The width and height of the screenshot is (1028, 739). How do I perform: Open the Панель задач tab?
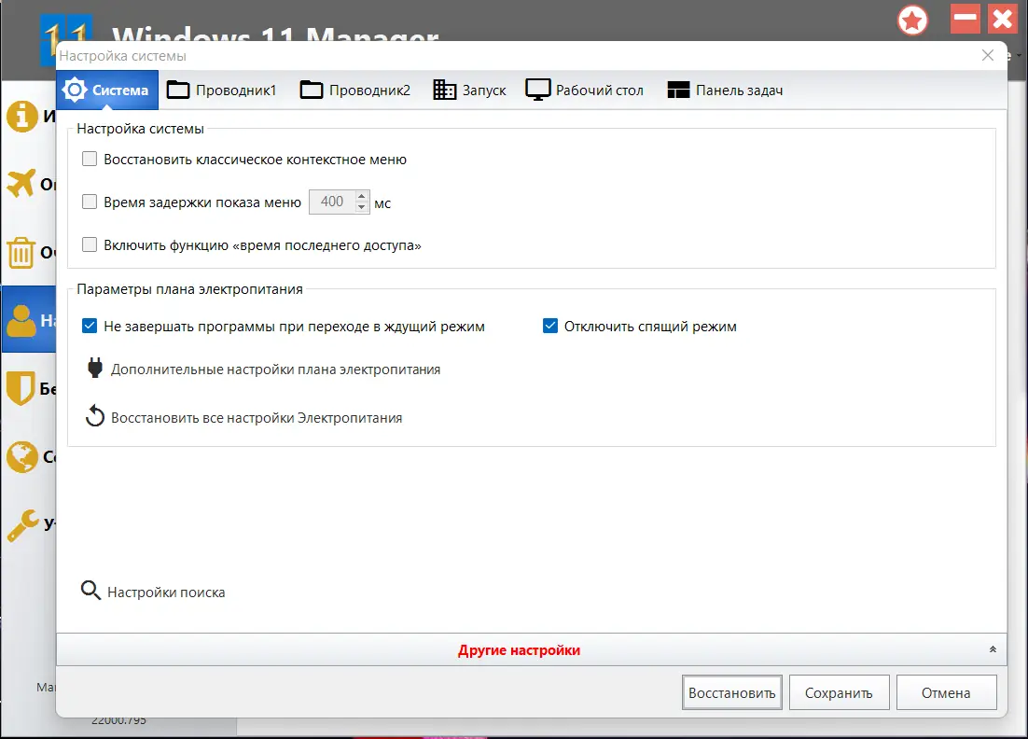point(725,90)
